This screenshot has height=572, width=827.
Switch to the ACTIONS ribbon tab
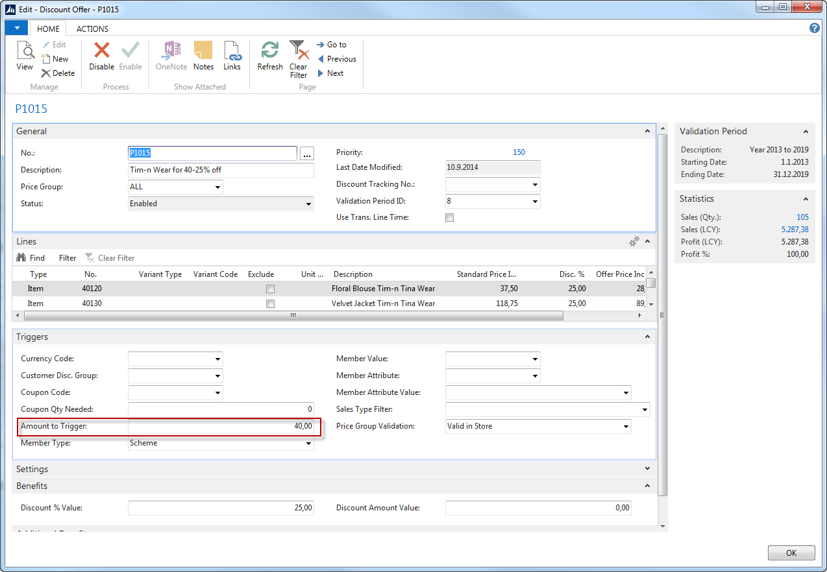tap(92, 29)
